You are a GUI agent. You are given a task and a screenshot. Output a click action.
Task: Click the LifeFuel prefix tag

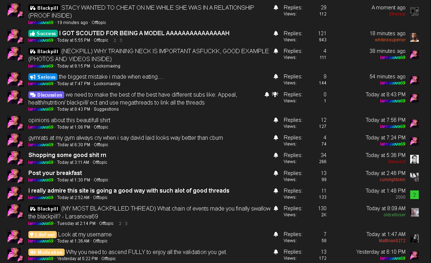[x=42, y=235]
